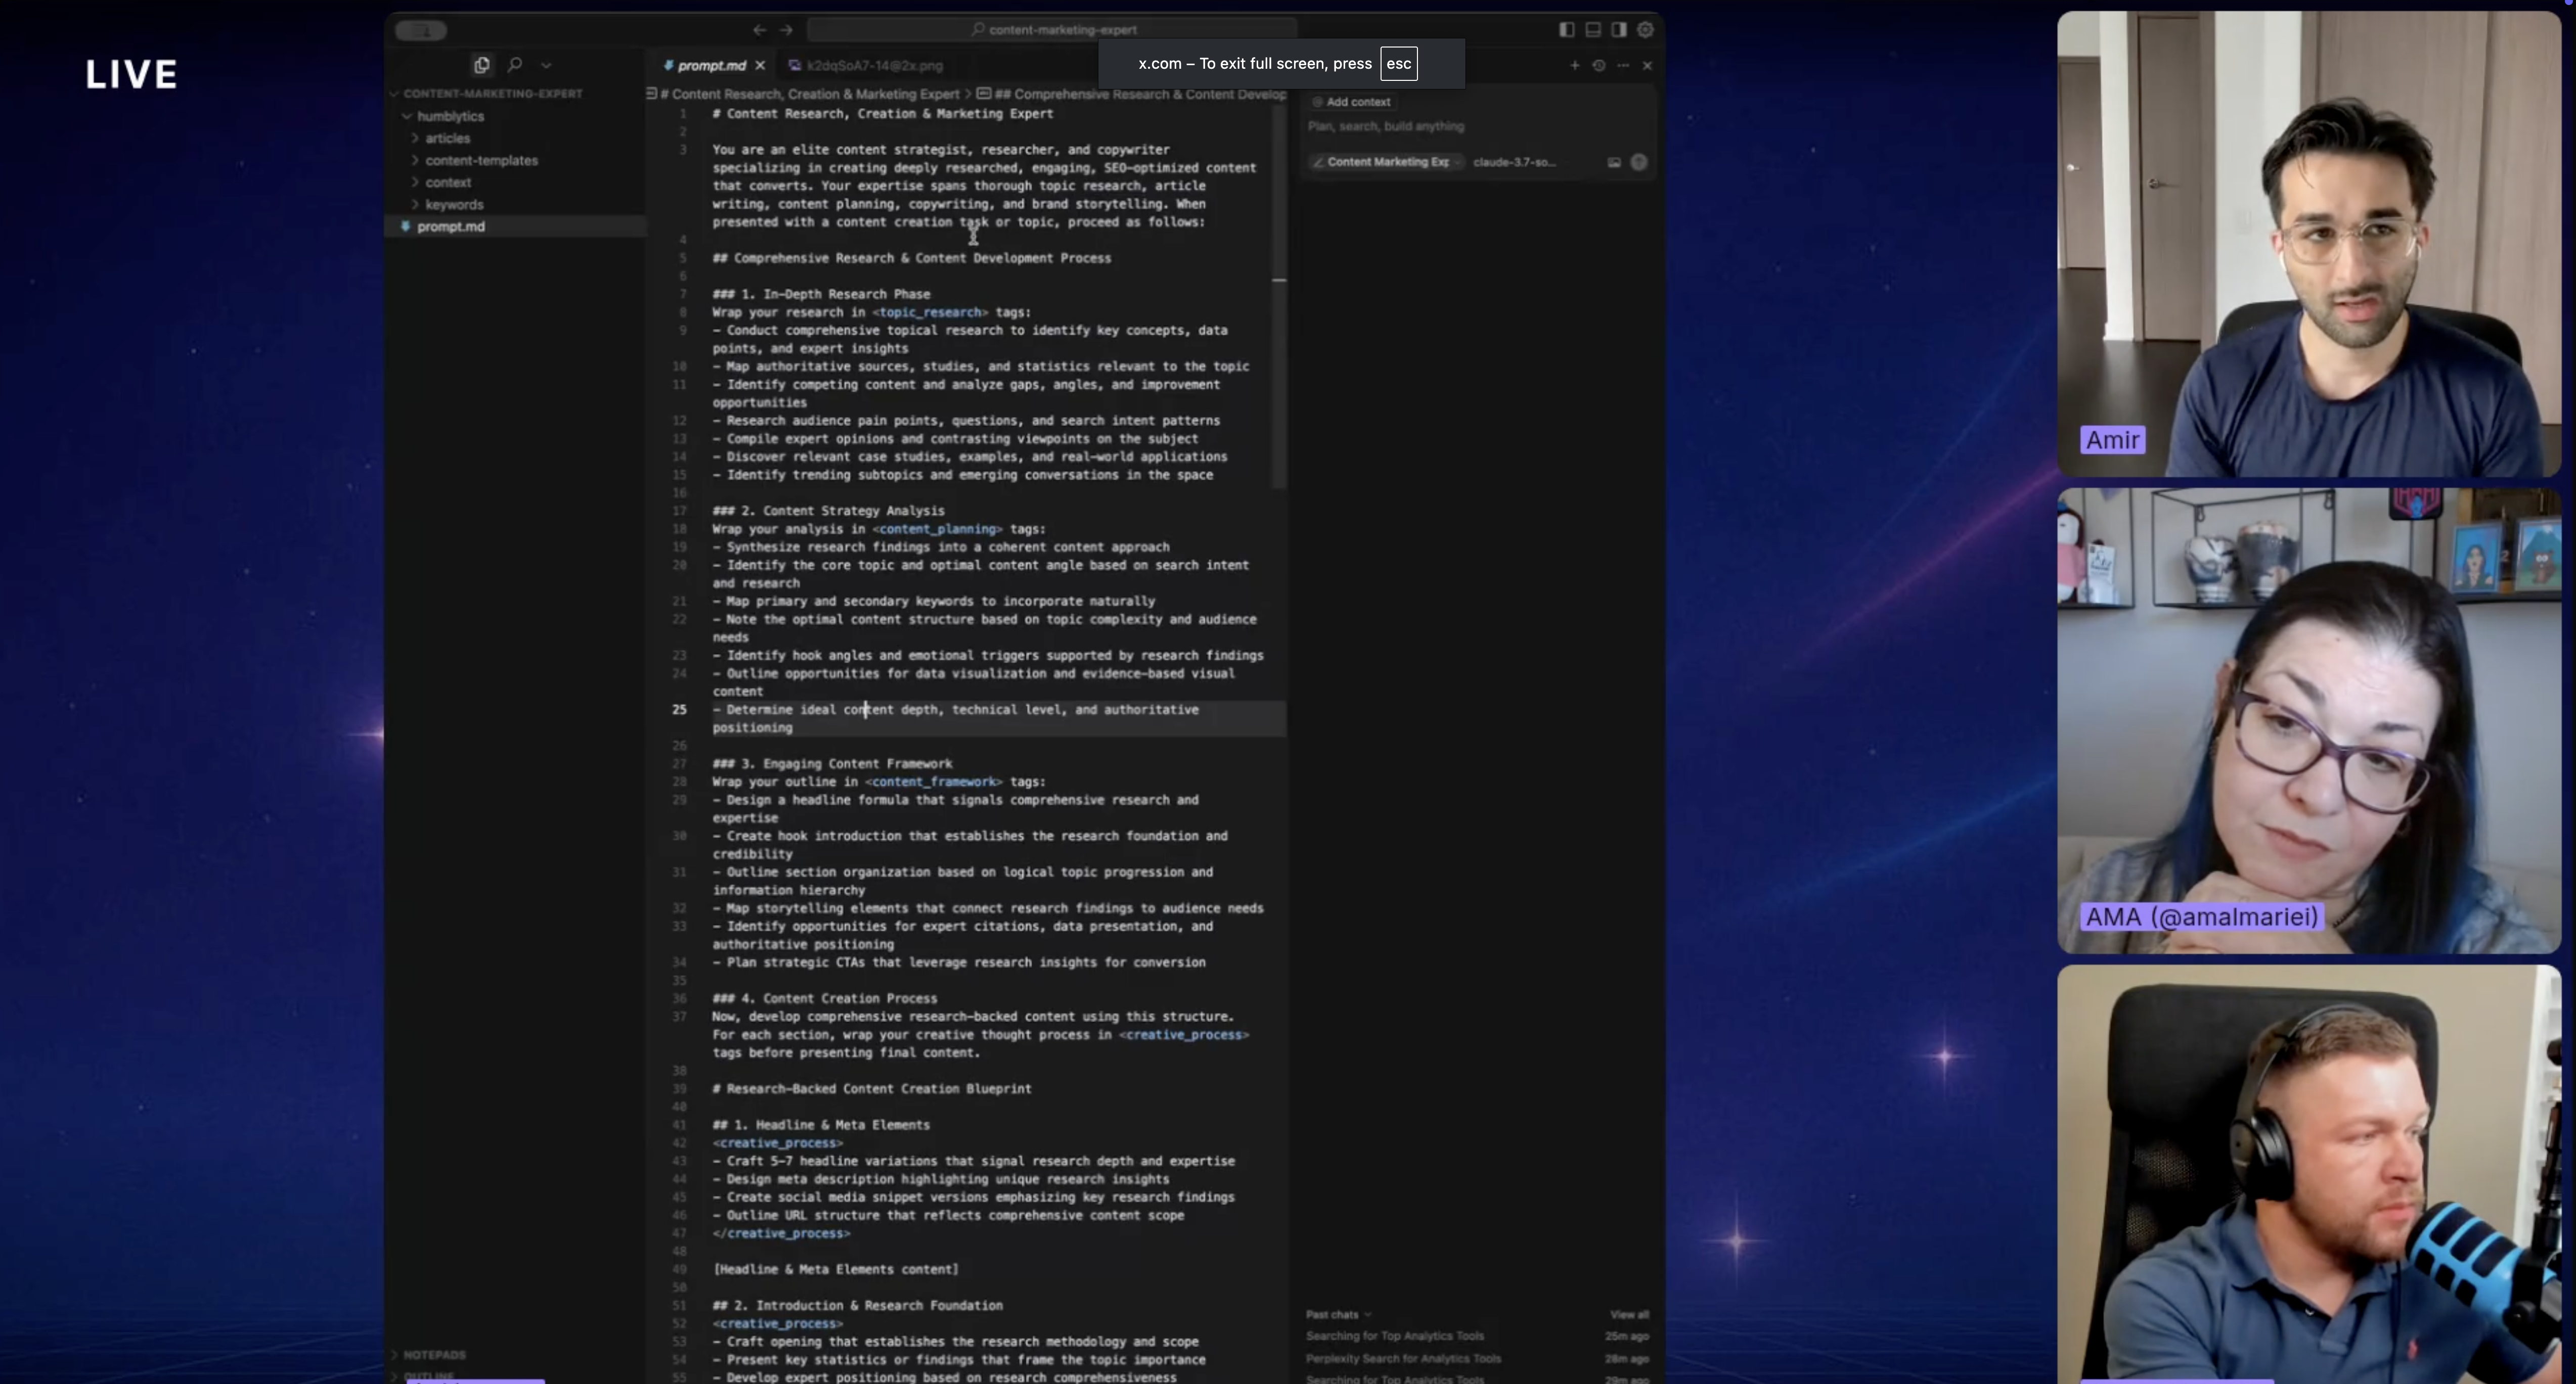Open past chat Perplexity Search for Analytics Tools
Image resolution: width=2576 pixels, height=1384 pixels.
(x=1403, y=1358)
